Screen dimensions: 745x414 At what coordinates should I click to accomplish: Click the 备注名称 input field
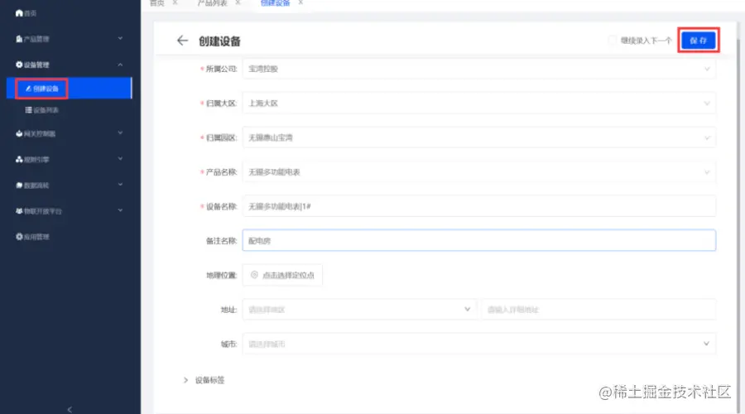tap(479, 240)
